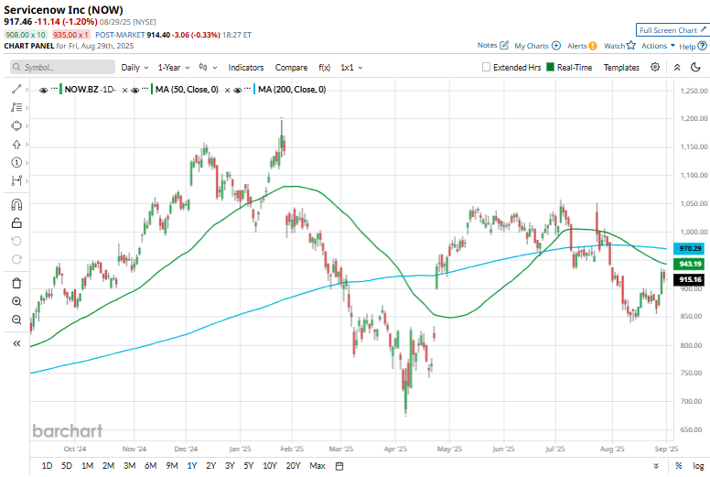The image size is (710, 477).
Task: Collapse the drawing tools sidebar
Action: (x=16, y=343)
